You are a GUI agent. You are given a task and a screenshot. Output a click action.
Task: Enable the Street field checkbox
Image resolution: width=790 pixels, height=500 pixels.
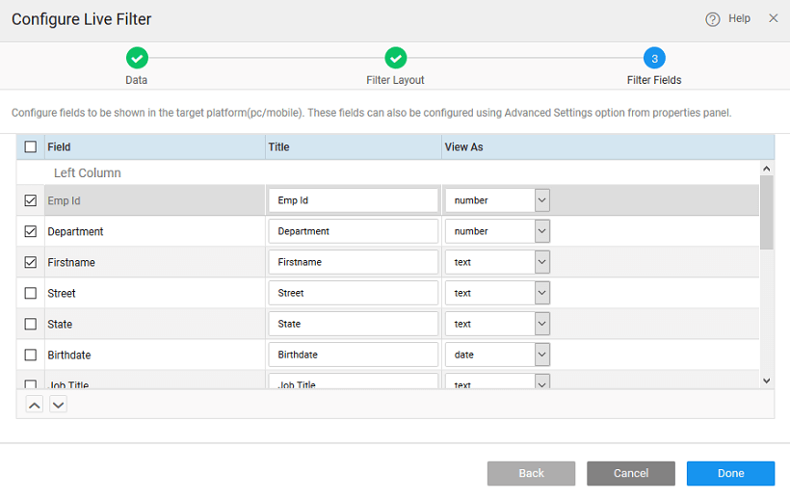pos(31,293)
